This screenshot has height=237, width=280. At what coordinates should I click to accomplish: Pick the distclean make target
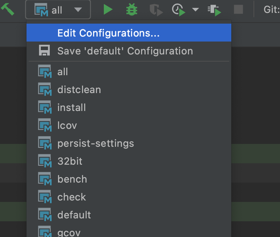coord(79,90)
